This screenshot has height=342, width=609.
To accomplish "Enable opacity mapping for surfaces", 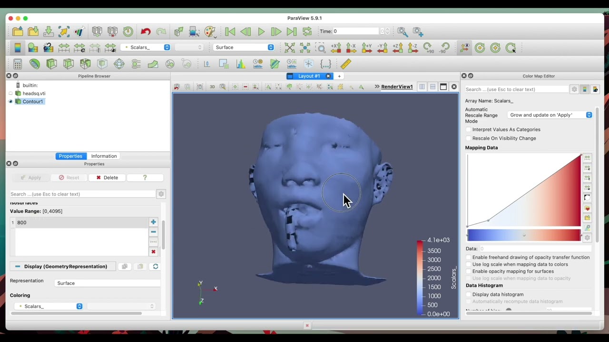I will click(x=469, y=271).
